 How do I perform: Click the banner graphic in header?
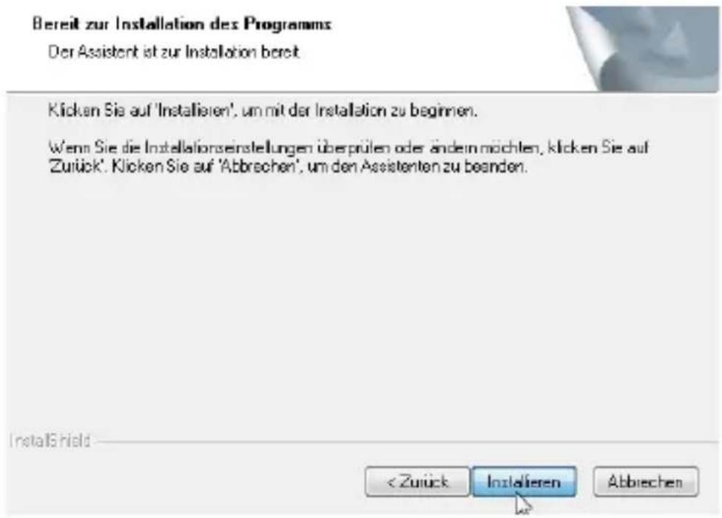click(x=643, y=49)
